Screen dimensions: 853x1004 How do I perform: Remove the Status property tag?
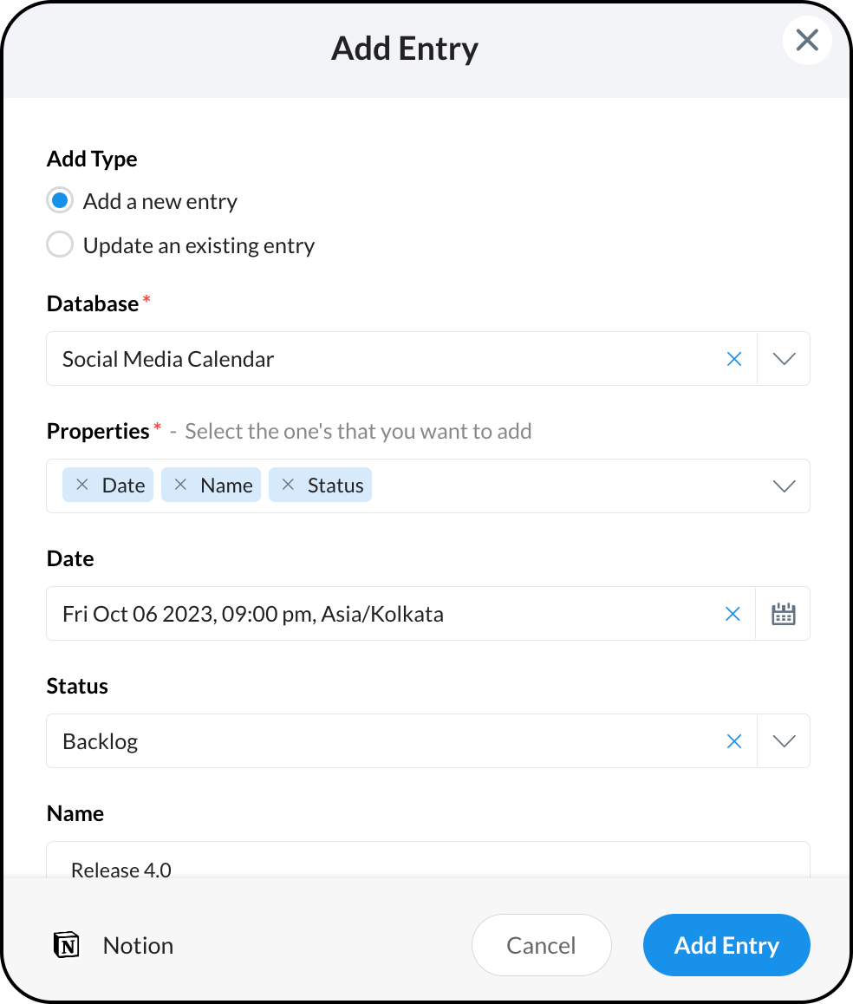(x=288, y=486)
